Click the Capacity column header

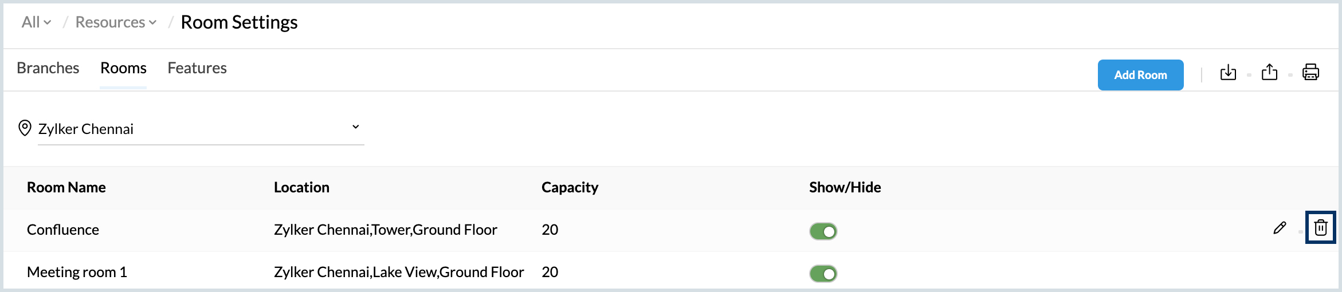pyautogui.click(x=570, y=187)
